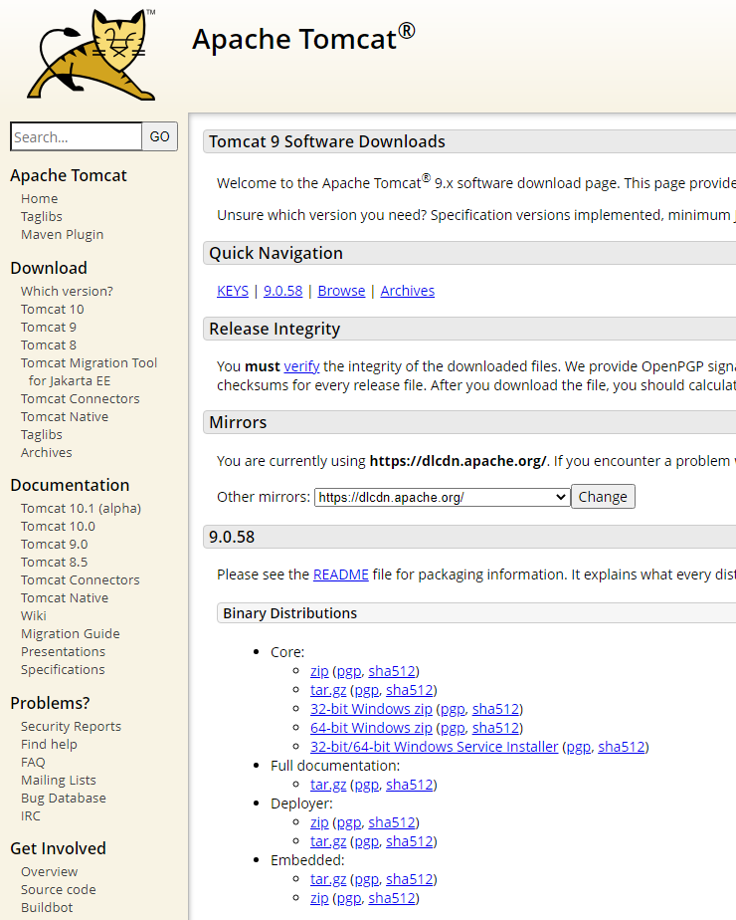736x920 pixels.
Task: Click the GO search button
Action: pyautogui.click(x=159, y=136)
